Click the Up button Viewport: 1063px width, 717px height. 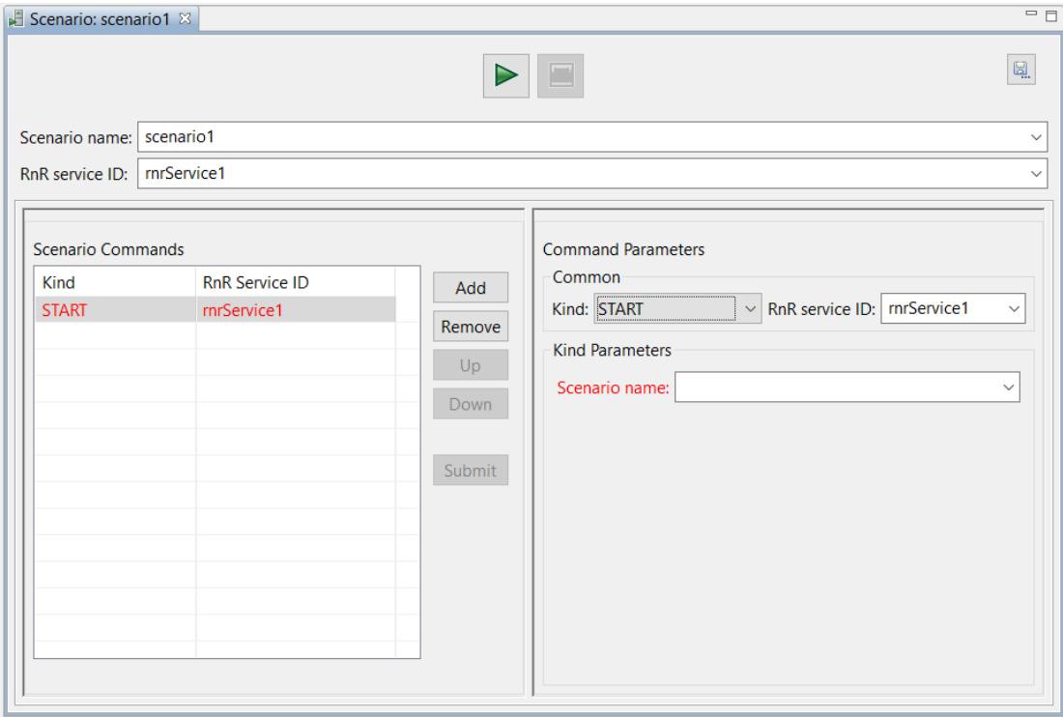471,365
